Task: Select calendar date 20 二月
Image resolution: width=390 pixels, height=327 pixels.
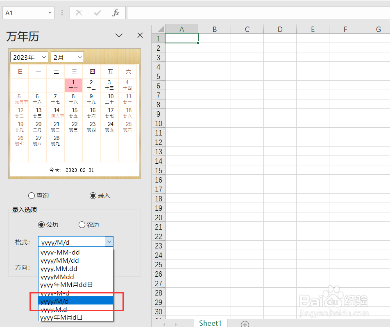Action: point(38,127)
